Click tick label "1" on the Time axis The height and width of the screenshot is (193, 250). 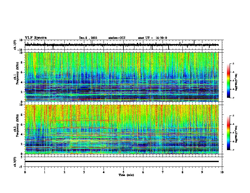tap(45, 172)
